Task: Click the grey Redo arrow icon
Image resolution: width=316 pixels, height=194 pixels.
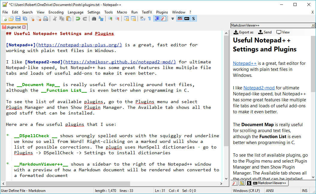Action: (85, 19)
